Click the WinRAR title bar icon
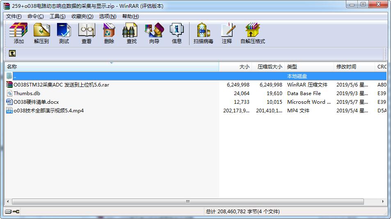Screen dimensions: 391x219 (x=7, y=6)
